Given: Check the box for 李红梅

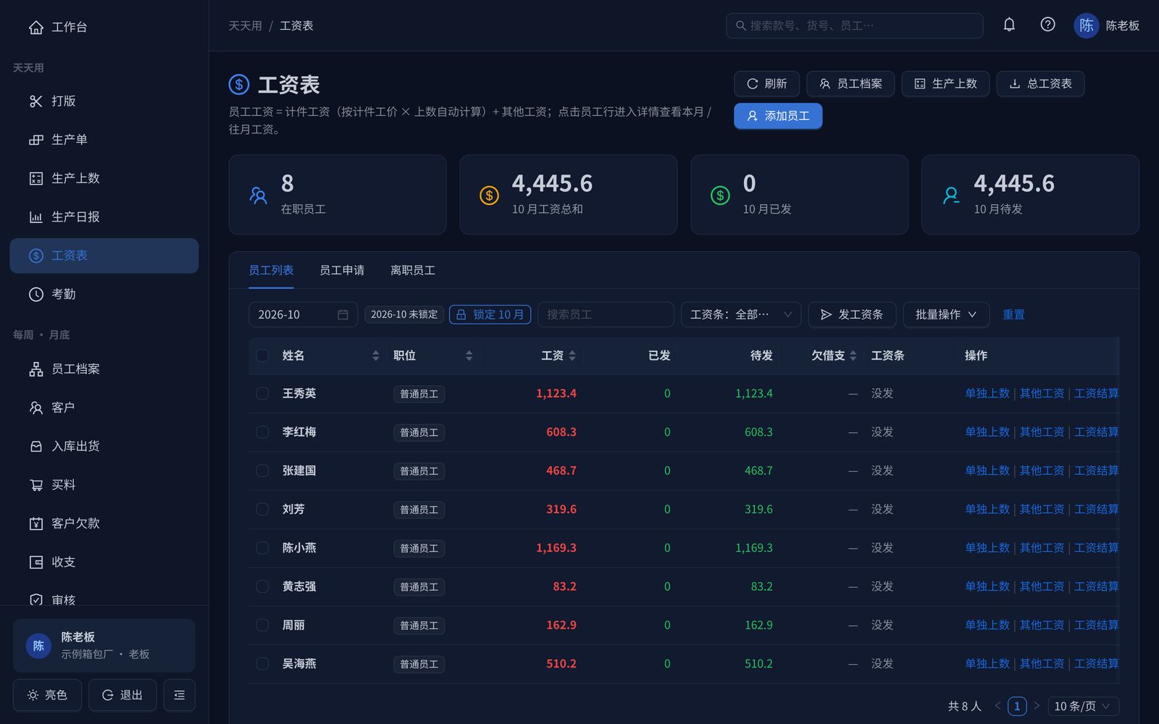Looking at the screenshot, I should [x=262, y=432].
